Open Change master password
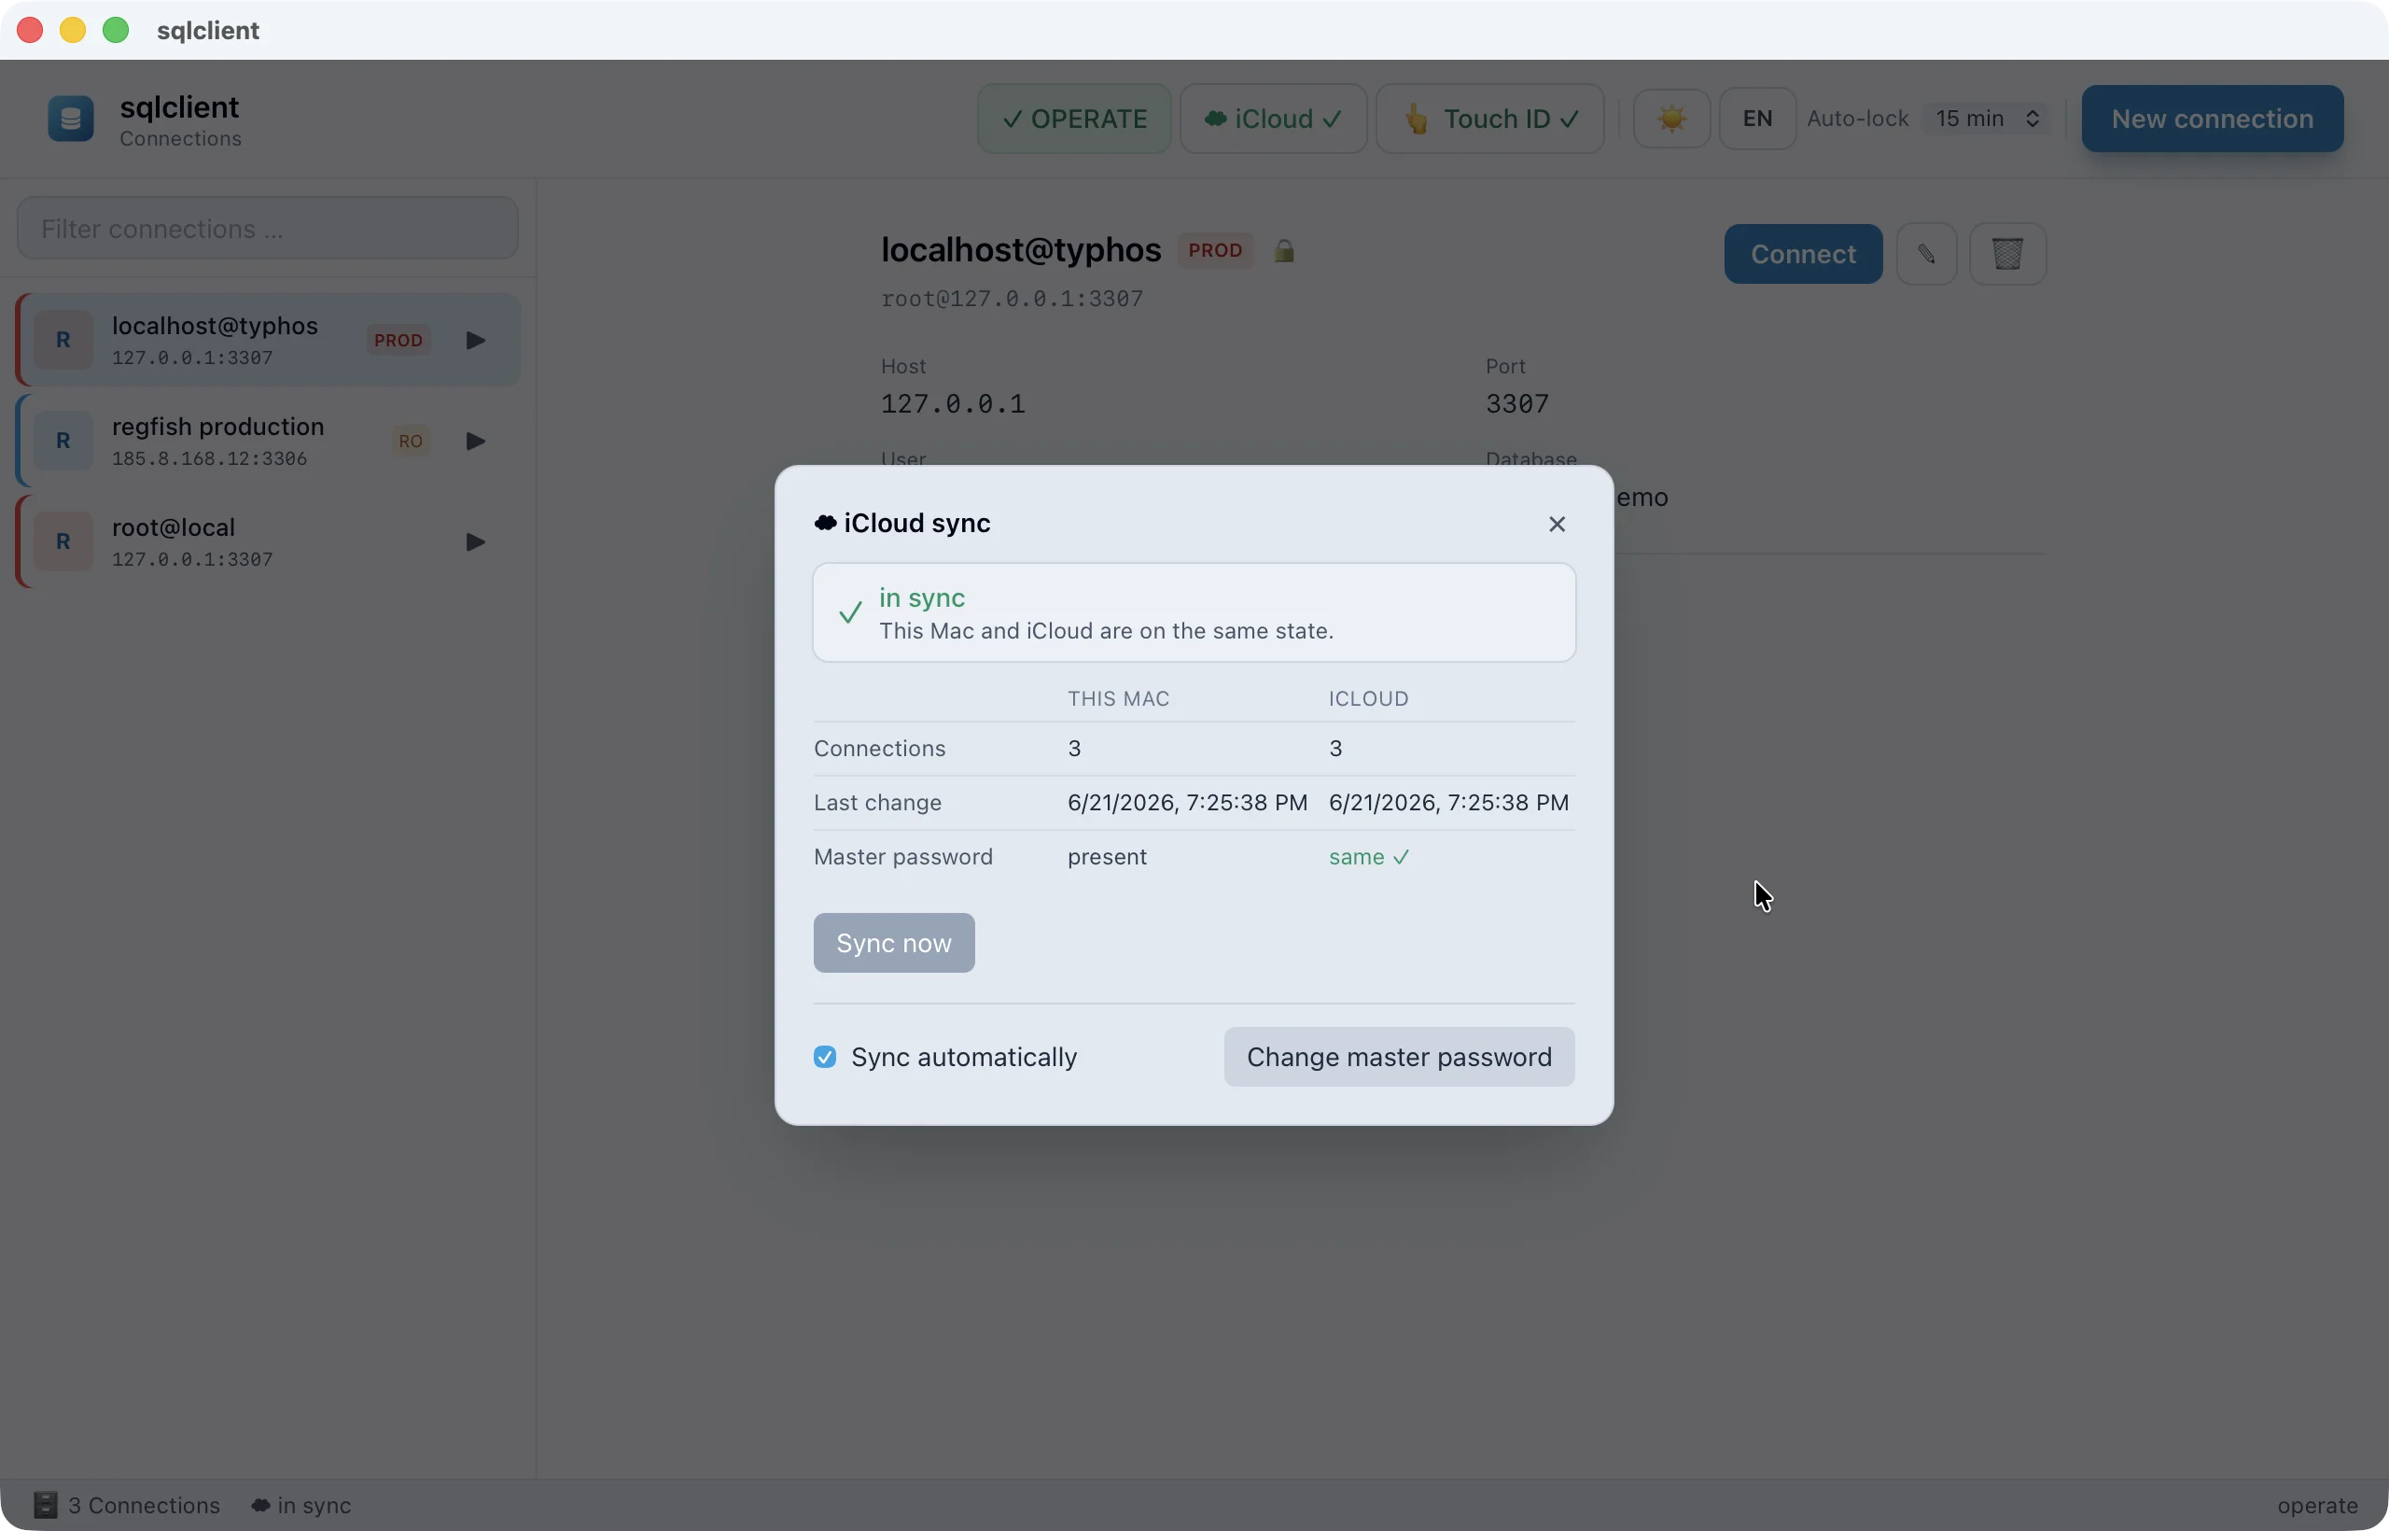The image size is (2389, 1531). click(1399, 1057)
